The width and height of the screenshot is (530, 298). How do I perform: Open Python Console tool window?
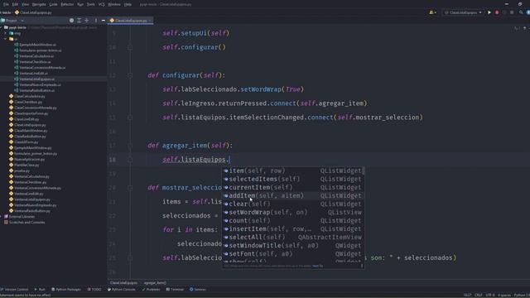(x=122, y=290)
